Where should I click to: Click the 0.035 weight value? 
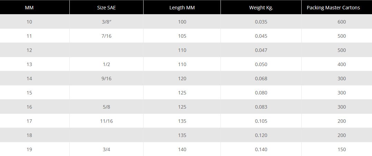tap(261, 22)
